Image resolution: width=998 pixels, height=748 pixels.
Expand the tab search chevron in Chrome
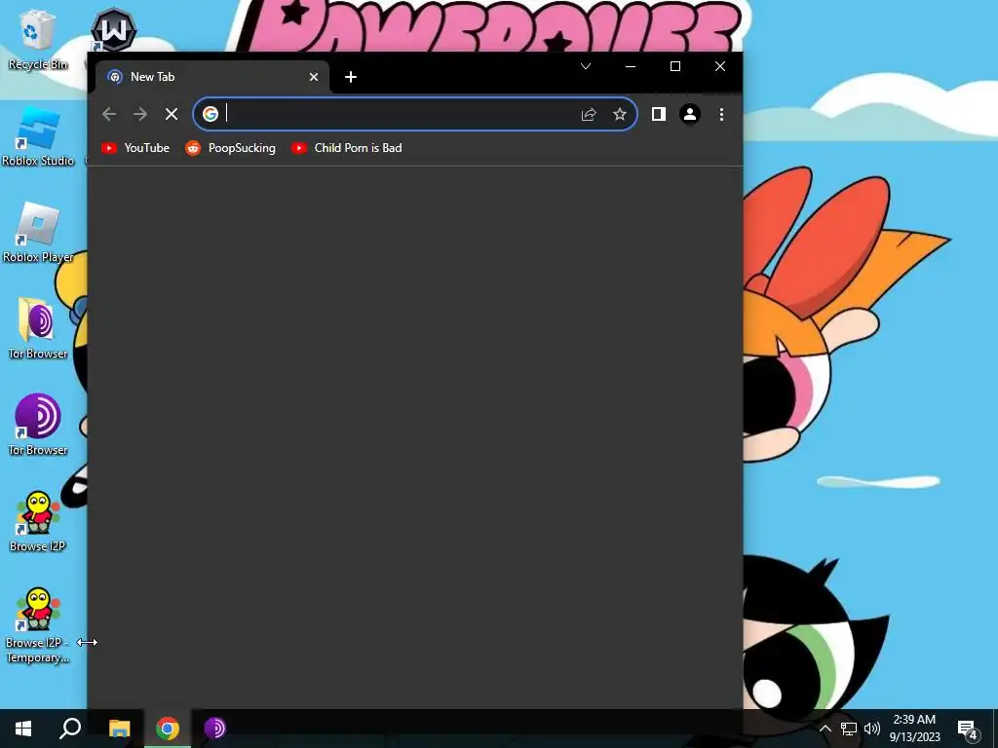(x=586, y=66)
